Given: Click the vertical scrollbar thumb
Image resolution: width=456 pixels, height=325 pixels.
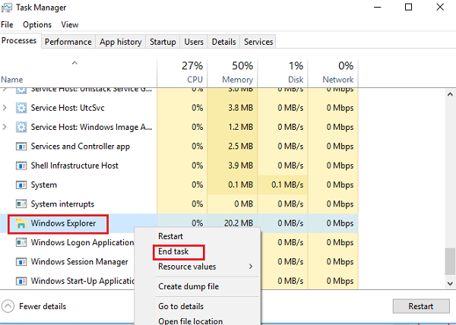Looking at the screenshot, I should point(450,261).
